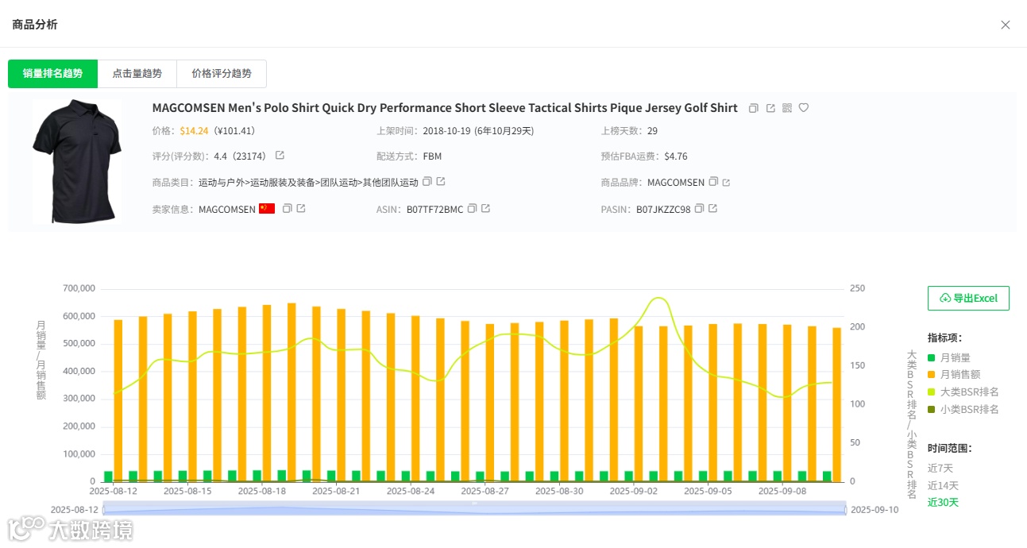
Task: Copy the brand name MAGCOMSEN
Action: [713, 182]
